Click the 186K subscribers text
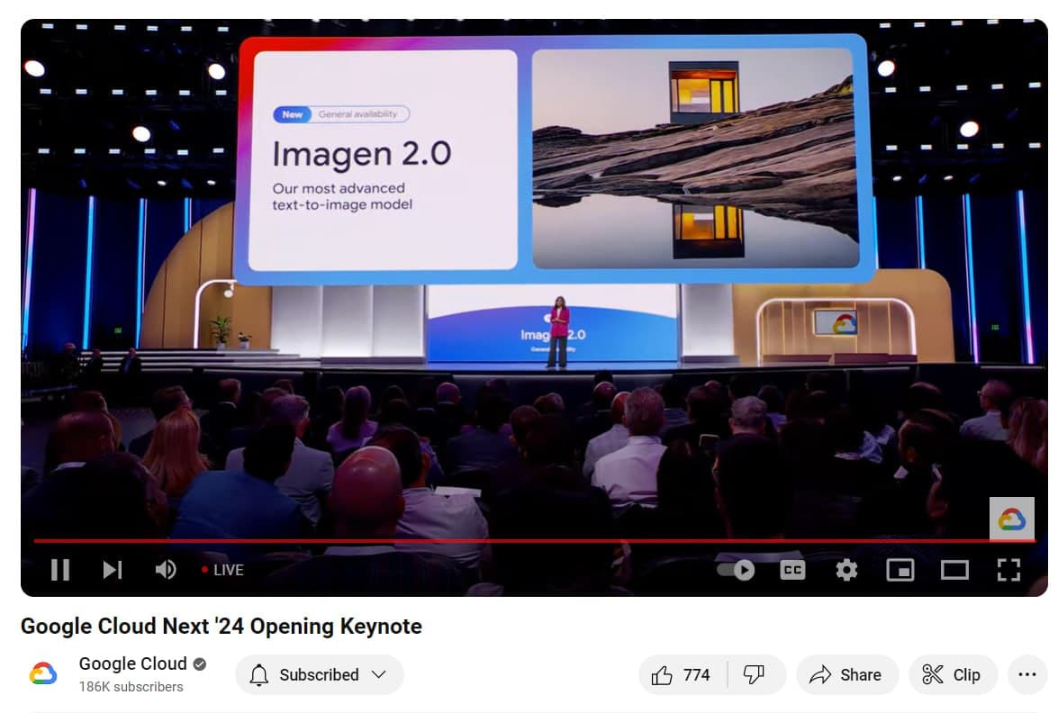Screen dimensions: 1058x713 [x=131, y=687]
